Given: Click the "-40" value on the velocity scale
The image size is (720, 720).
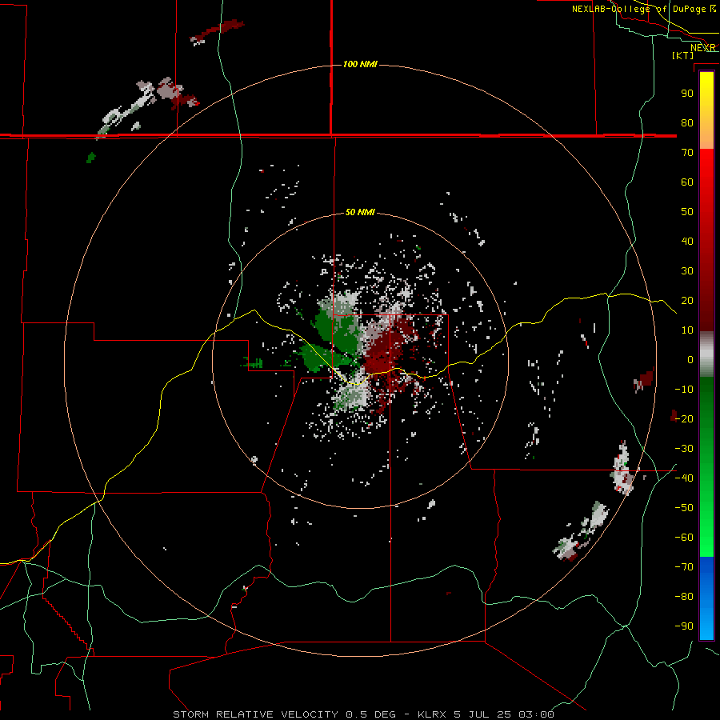Looking at the screenshot, I should click(x=684, y=478).
